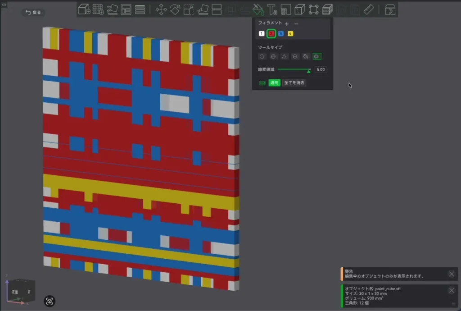Select the height range tool type
The image size is (461, 311).
click(x=295, y=56)
